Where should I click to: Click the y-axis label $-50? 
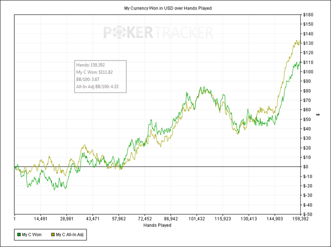tap(307, 214)
